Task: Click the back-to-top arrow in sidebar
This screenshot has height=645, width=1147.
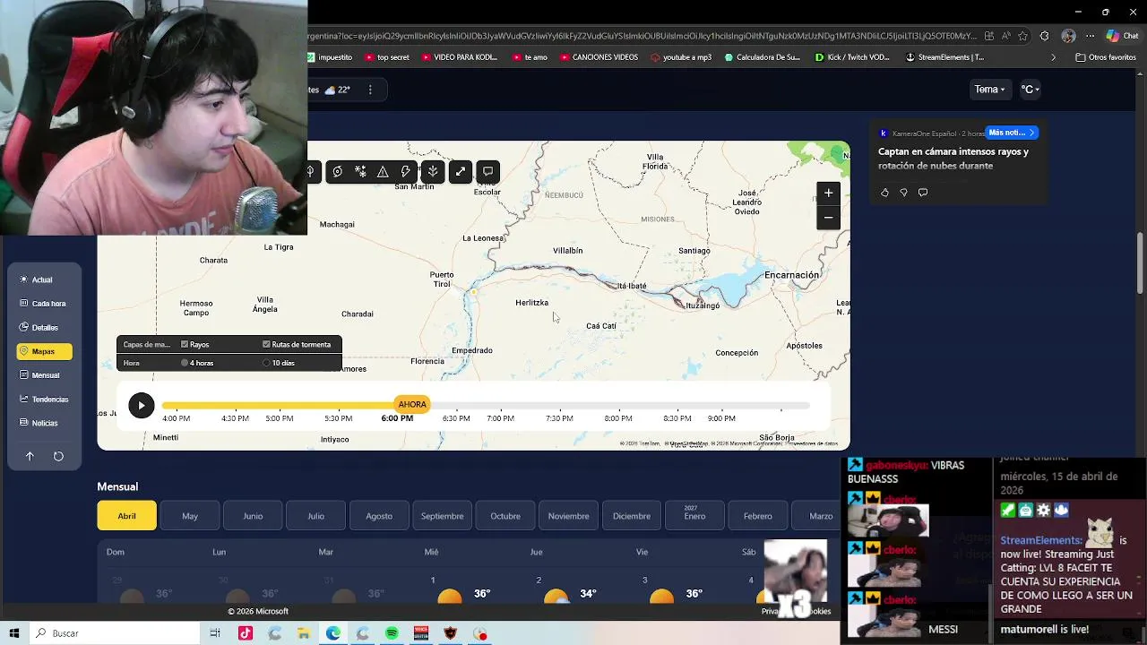Action: pos(30,456)
